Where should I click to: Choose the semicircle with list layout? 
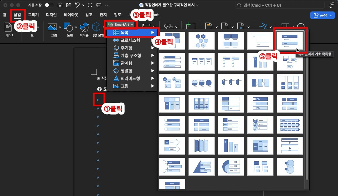coord(231,167)
